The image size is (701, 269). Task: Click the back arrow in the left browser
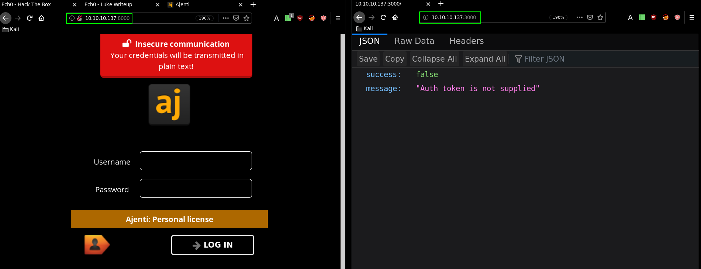(6, 18)
